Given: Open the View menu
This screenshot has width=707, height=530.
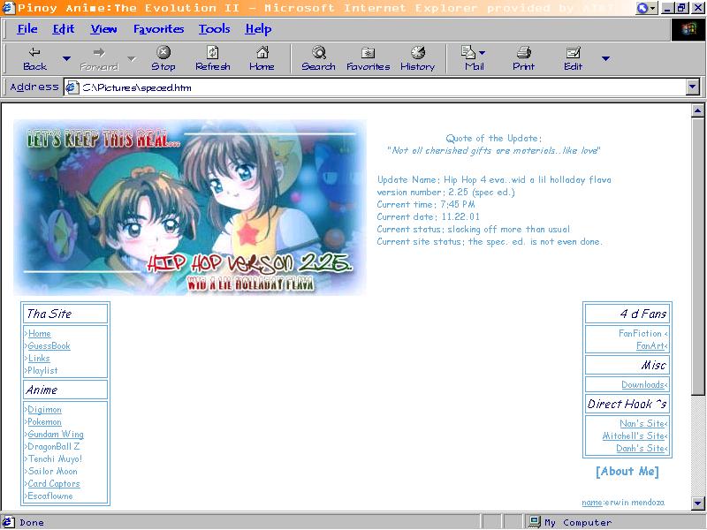Looking at the screenshot, I should click(103, 29).
